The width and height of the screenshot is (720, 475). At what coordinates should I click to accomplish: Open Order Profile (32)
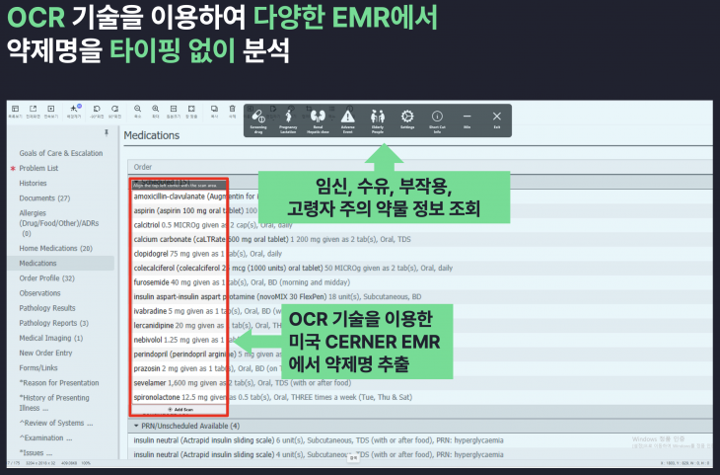(46, 278)
